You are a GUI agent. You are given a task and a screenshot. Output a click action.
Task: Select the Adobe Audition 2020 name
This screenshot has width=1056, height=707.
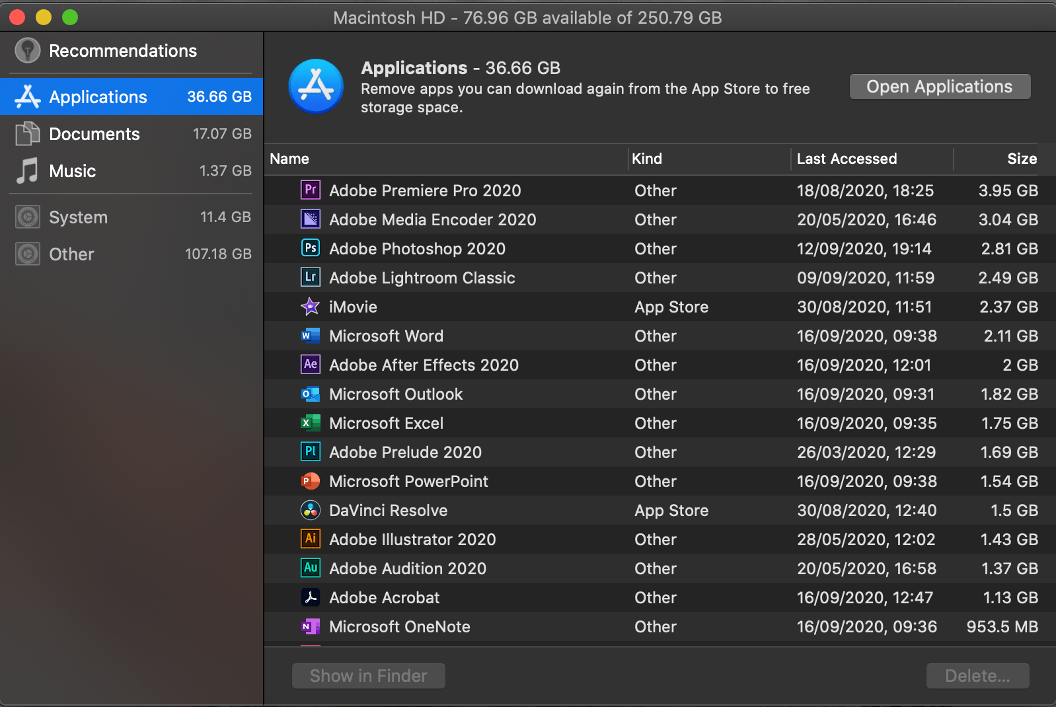coord(408,568)
